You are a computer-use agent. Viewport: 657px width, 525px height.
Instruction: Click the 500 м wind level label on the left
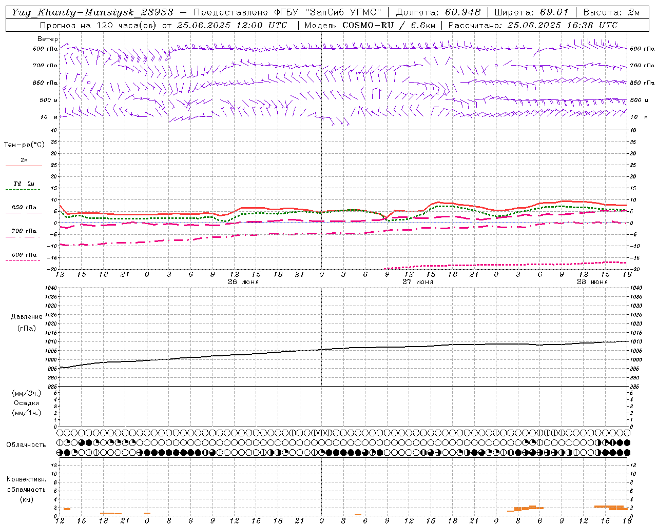[x=49, y=100]
